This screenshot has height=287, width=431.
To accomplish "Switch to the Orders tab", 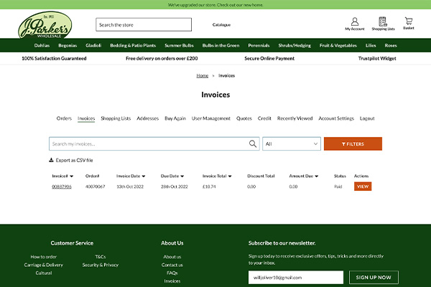I will pyautogui.click(x=64, y=118).
